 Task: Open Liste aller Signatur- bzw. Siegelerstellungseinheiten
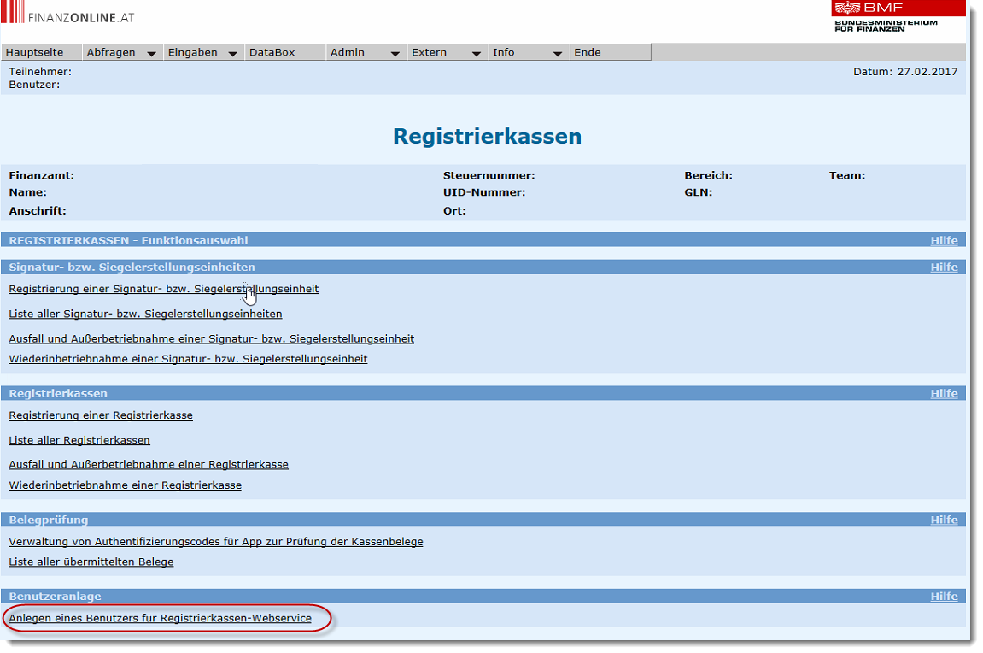(x=145, y=314)
